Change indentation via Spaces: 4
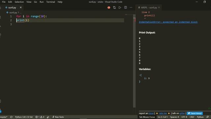211x119 pixels. [x=174, y=117]
